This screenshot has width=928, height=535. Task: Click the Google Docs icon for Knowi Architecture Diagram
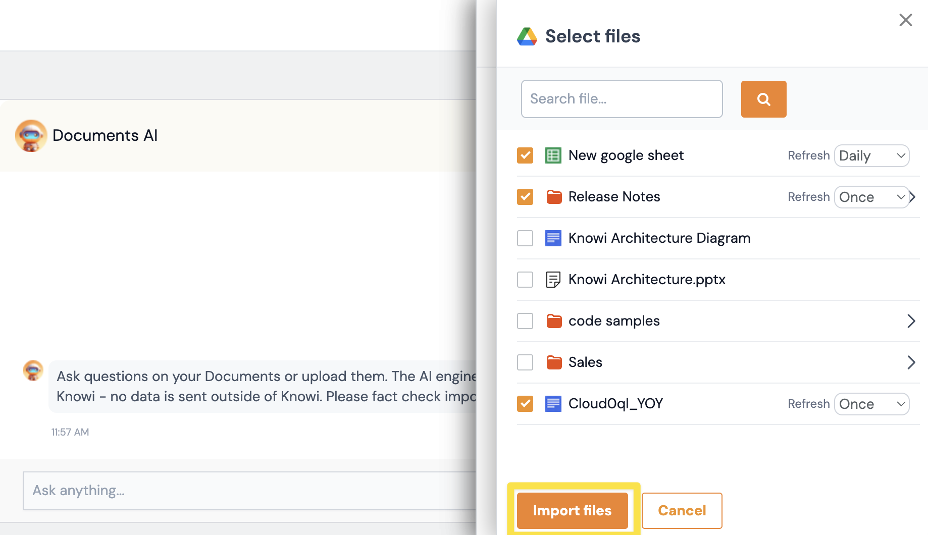[553, 238]
